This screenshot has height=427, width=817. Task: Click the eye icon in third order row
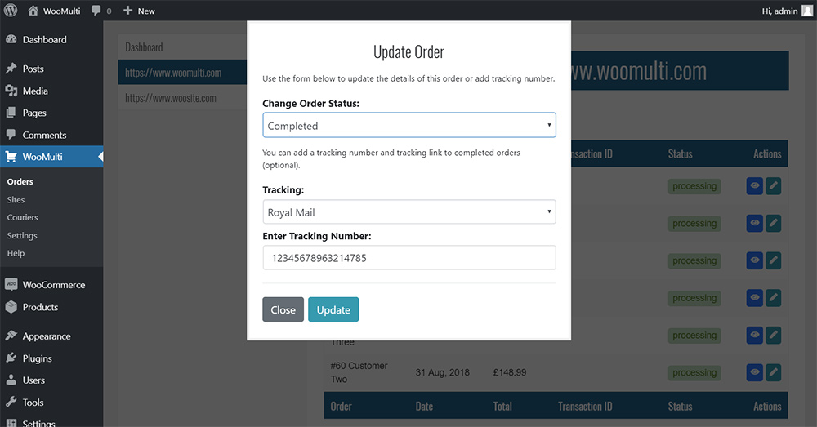click(x=755, y=261)
